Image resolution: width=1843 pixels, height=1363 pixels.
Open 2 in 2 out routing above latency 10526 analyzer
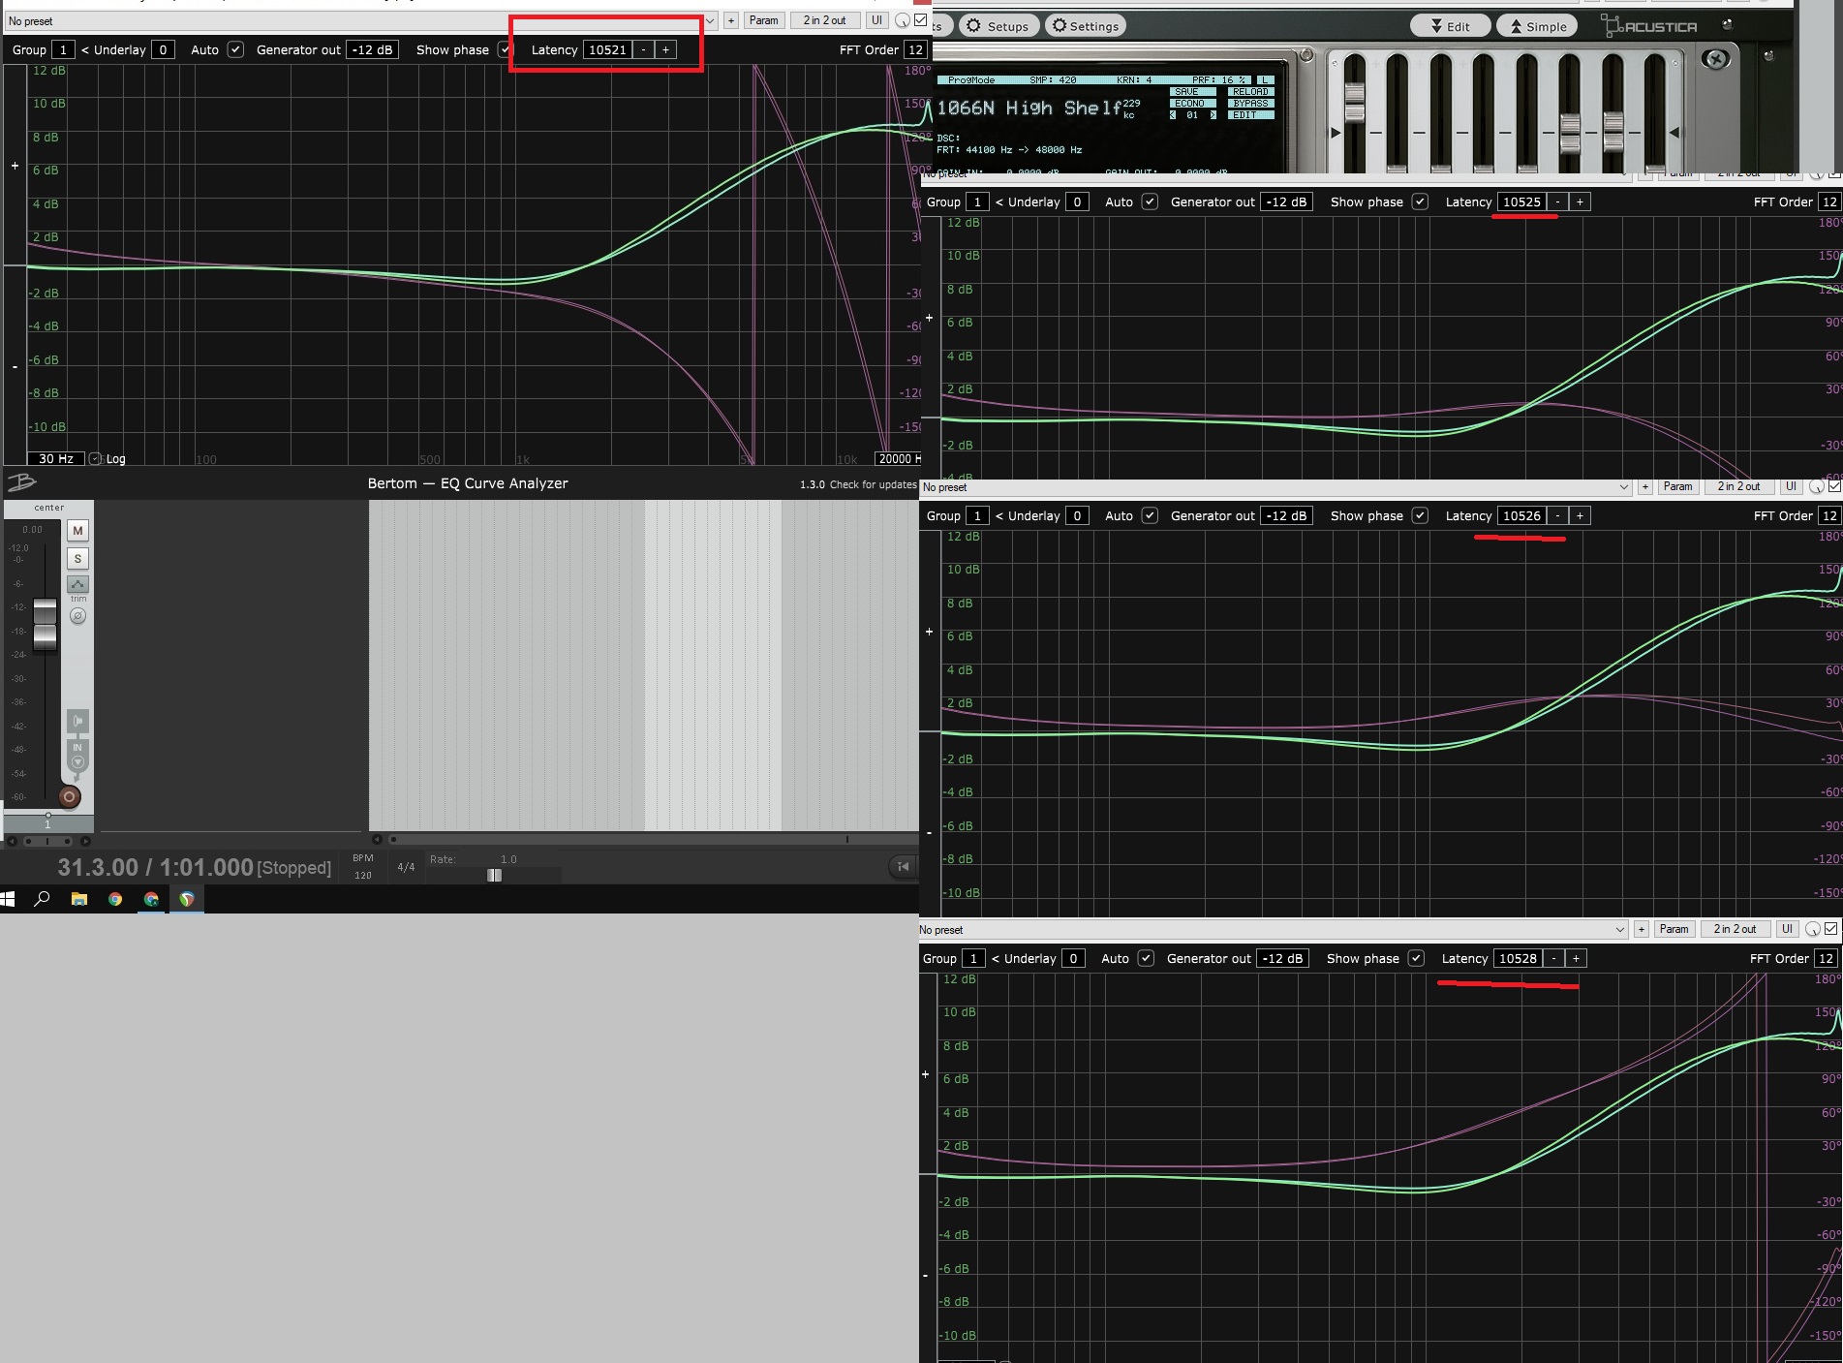coord(1738,486)
